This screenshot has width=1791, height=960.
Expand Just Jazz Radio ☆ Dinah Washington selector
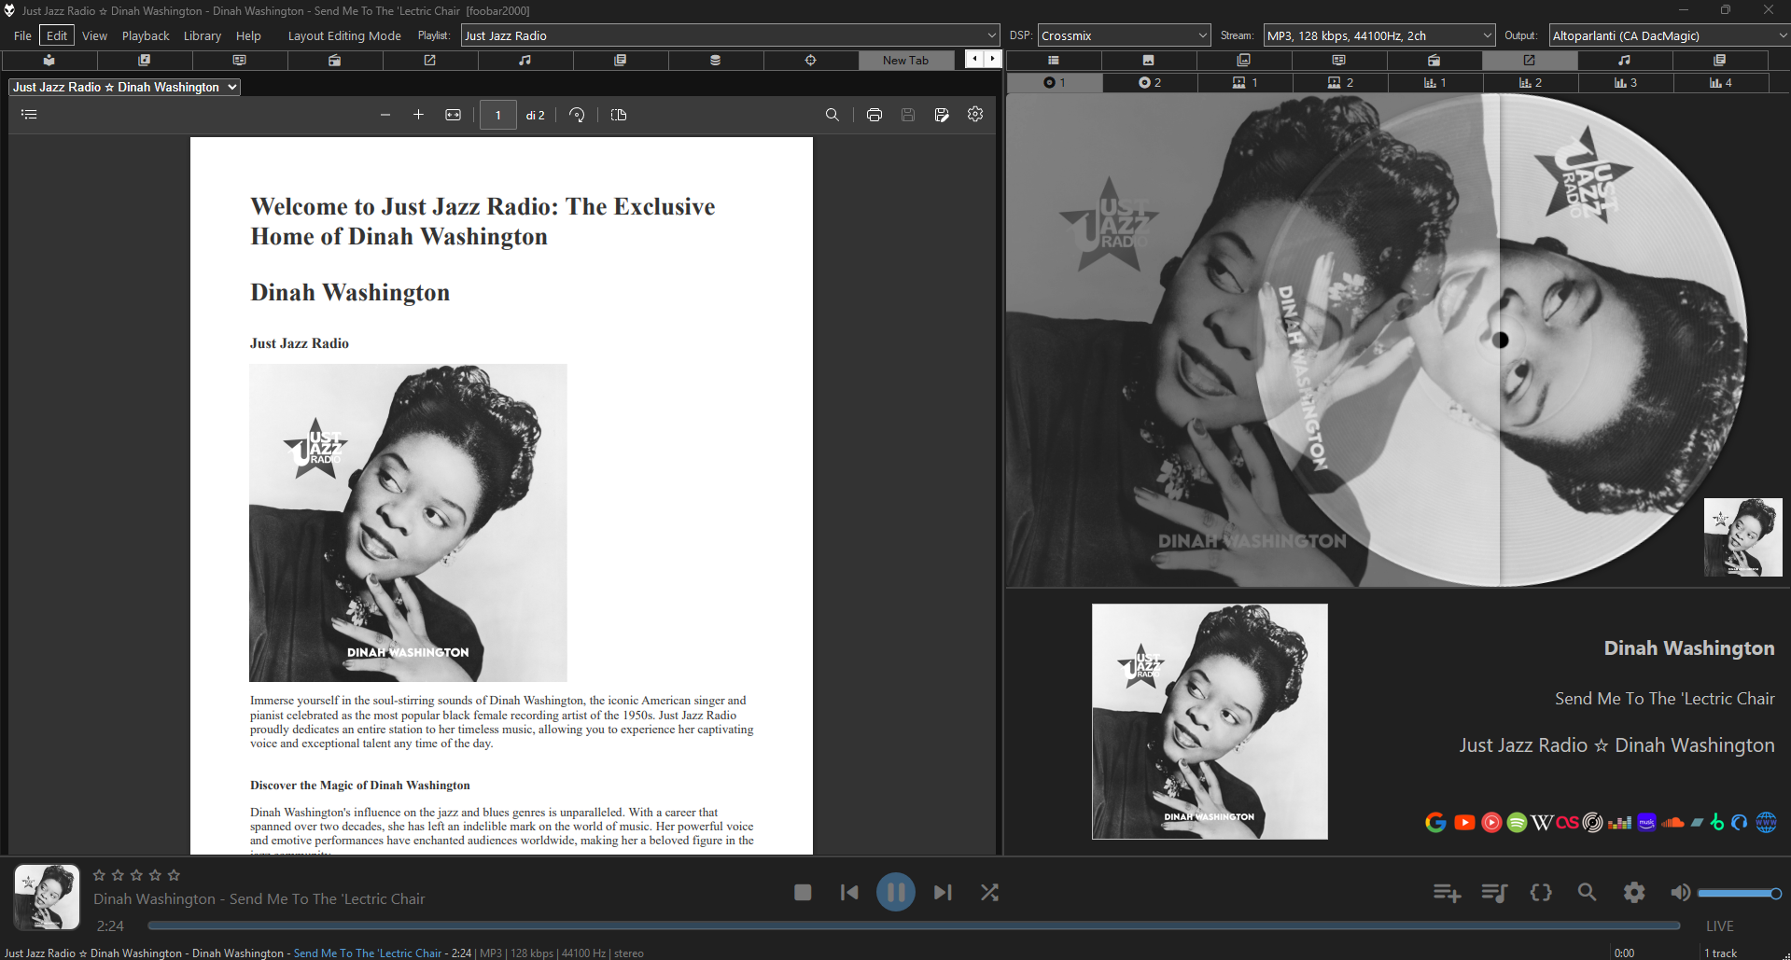click(x=125, y=87)
